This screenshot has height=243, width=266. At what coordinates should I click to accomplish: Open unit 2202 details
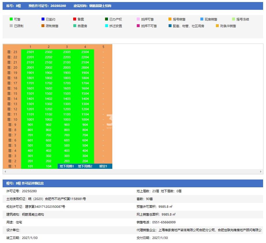(x=49, y=57)
